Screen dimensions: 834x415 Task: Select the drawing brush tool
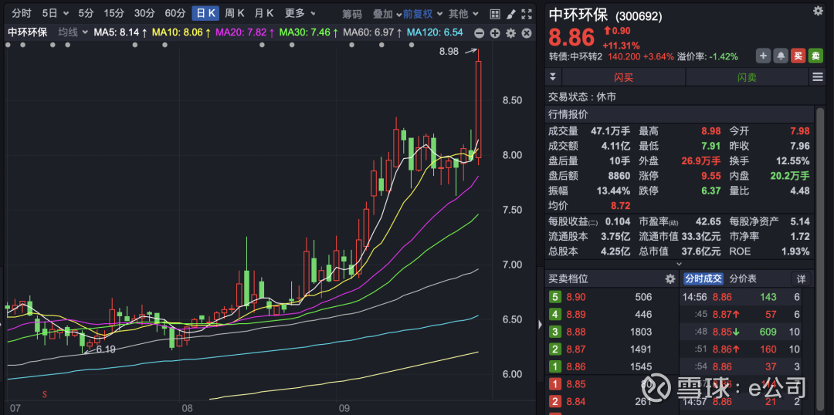(x=510, y=14)
